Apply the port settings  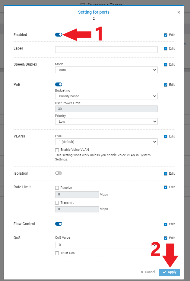pos(169,272)
